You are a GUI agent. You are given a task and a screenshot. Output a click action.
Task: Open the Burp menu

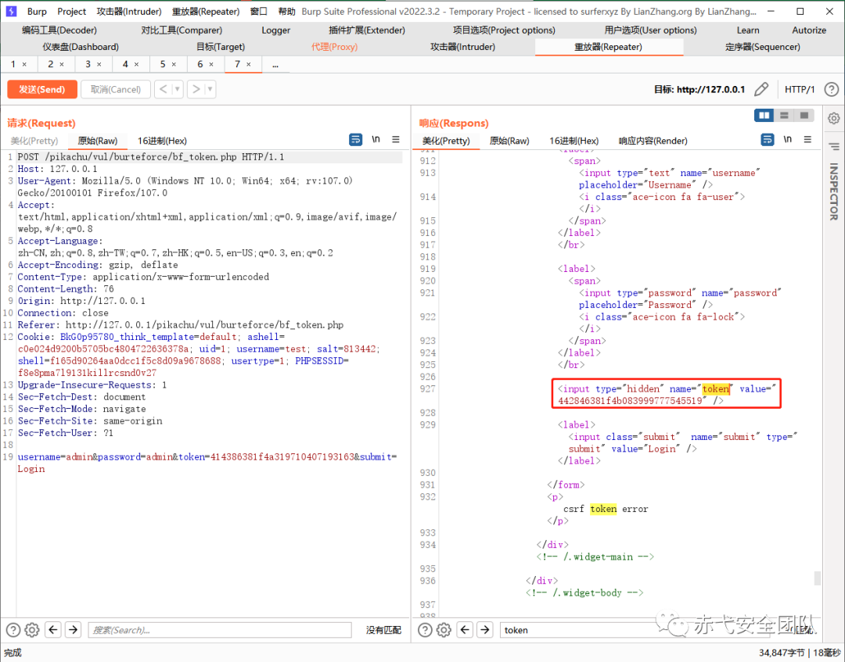point(37,11)
